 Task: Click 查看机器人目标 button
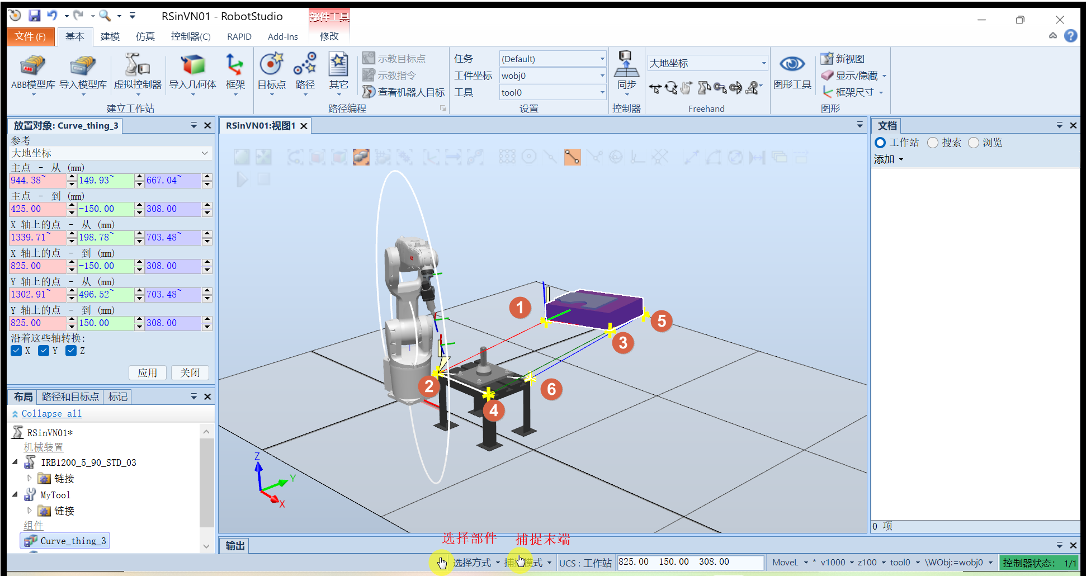tap(404, 92)
